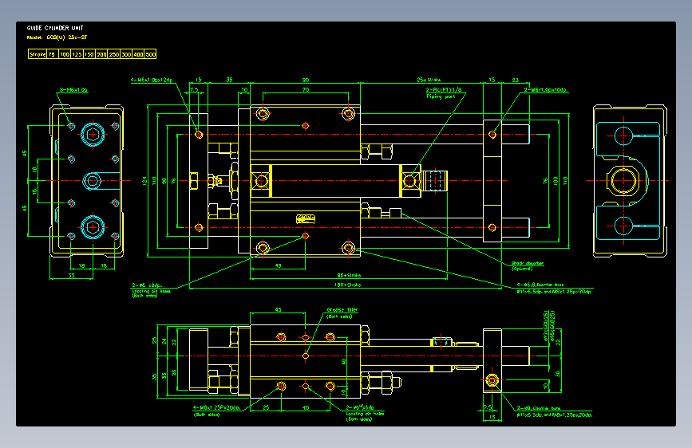Select the 85+Stroke dimension

[x=349, y=275]
